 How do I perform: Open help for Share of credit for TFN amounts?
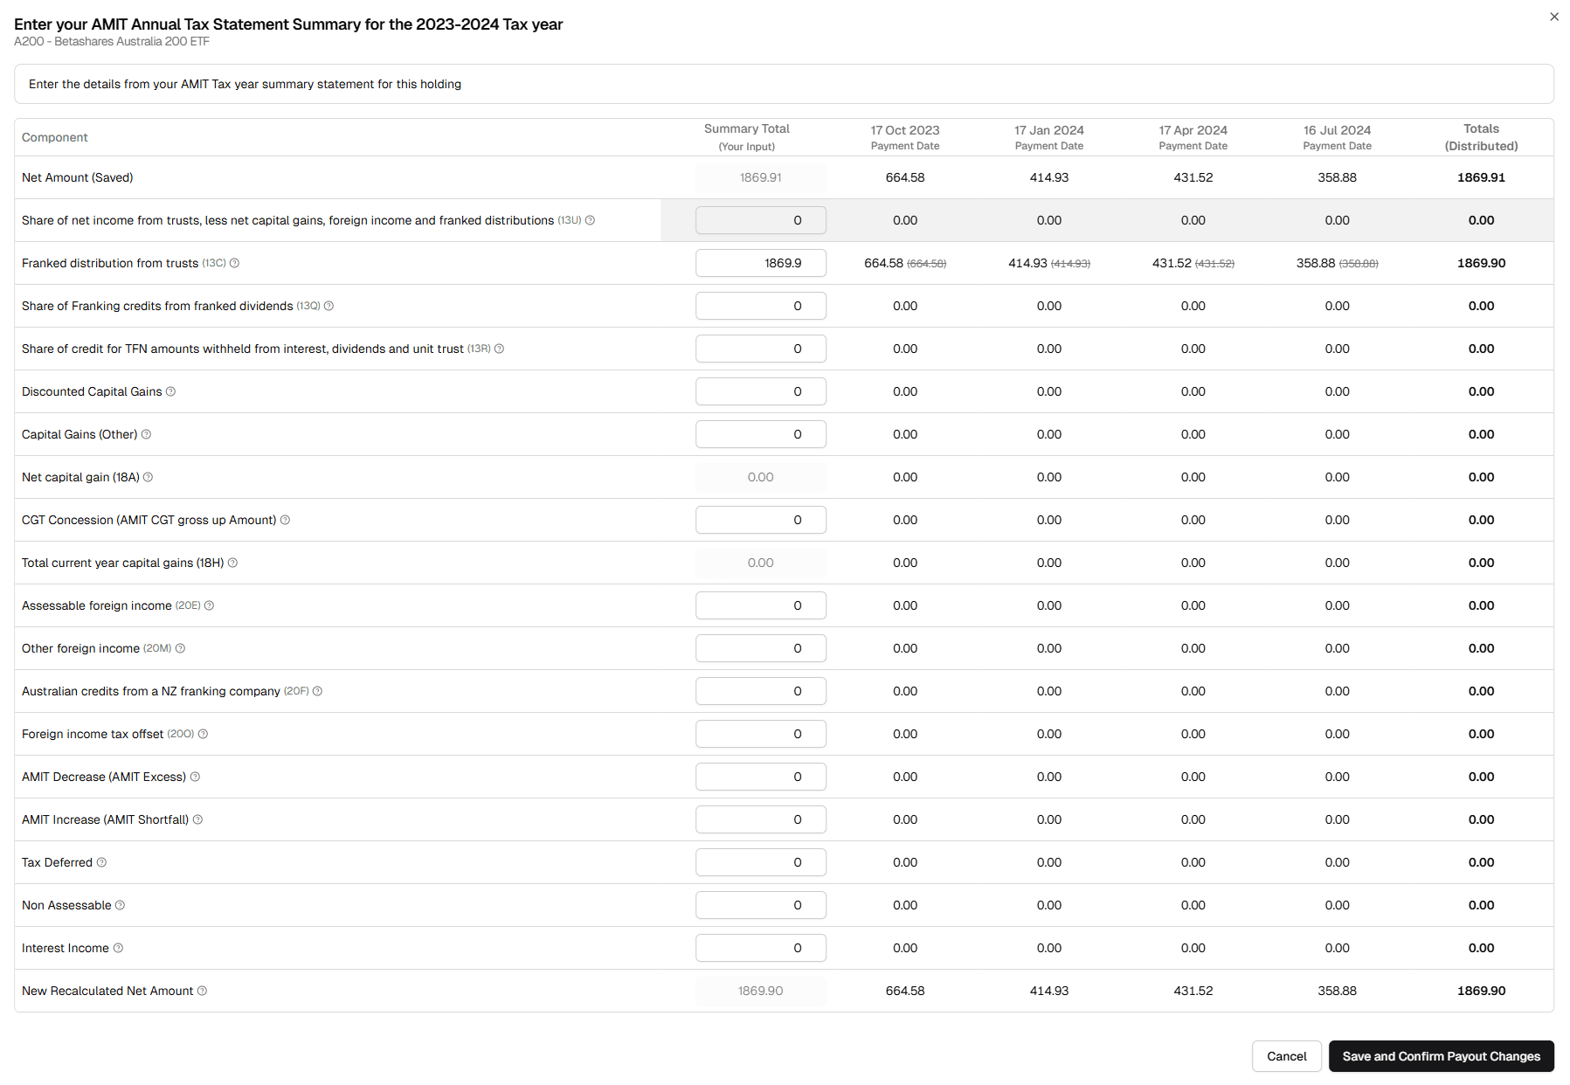click(499, 349)
